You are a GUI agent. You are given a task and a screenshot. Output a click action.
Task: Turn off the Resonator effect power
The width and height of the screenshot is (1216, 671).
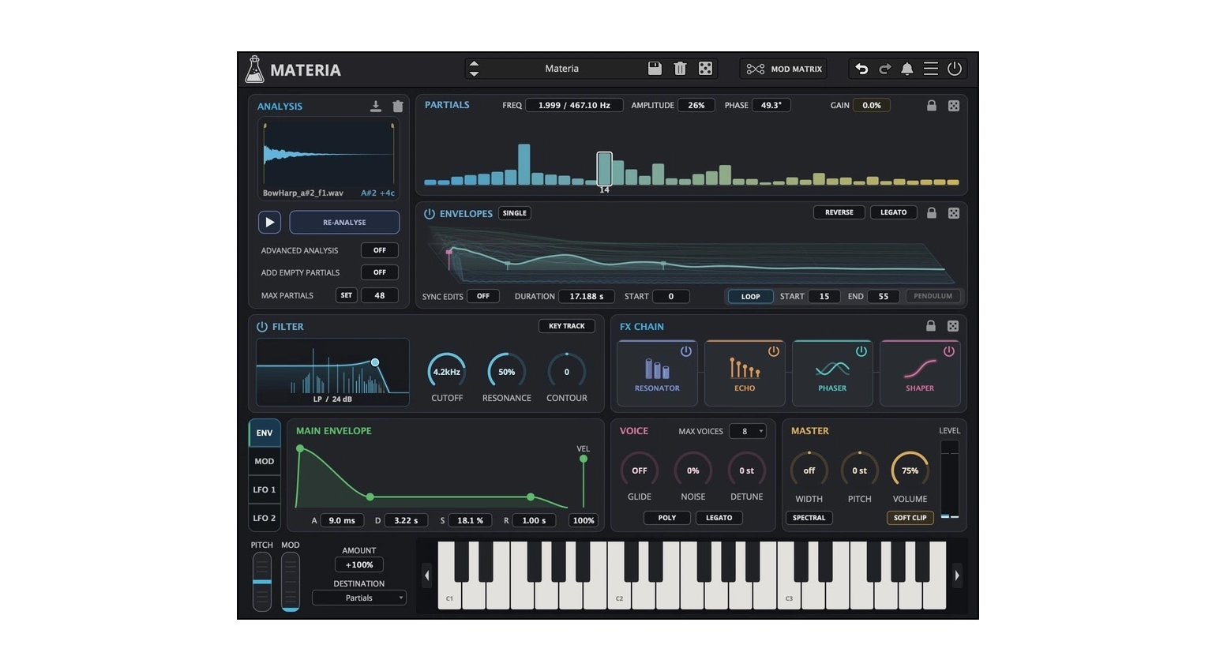click(x=686, y=351)
